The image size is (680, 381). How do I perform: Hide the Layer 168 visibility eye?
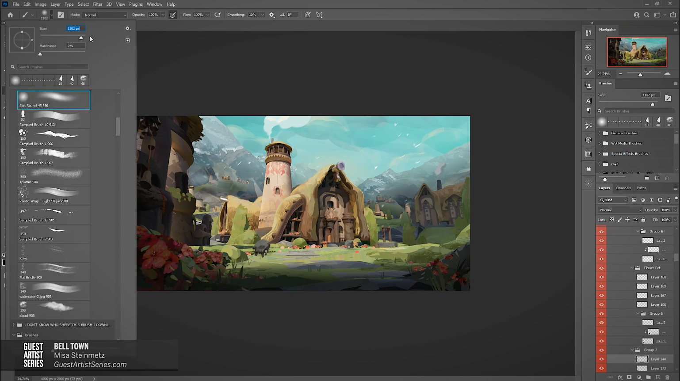tap(601, 277)
